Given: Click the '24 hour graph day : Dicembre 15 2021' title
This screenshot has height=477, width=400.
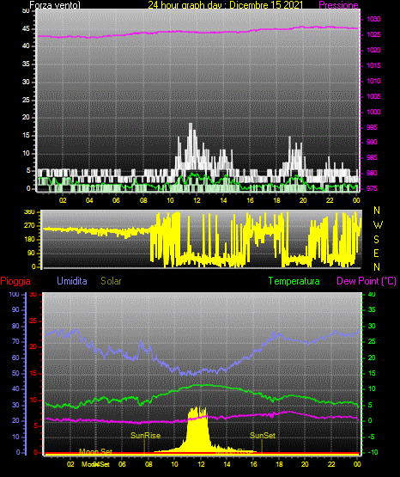Looking at the screenshot, I should point(226,5).
